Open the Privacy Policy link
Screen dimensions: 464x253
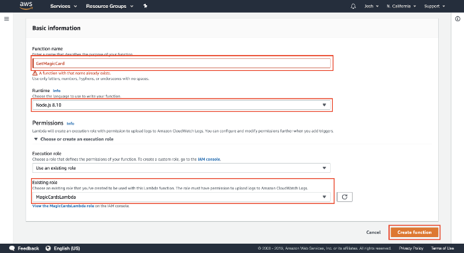(x=411, y=248)
